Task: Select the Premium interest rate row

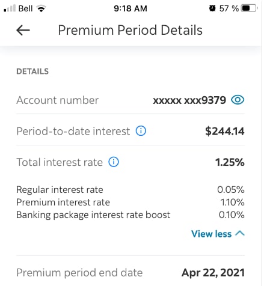Action: [x=130, y=202]
